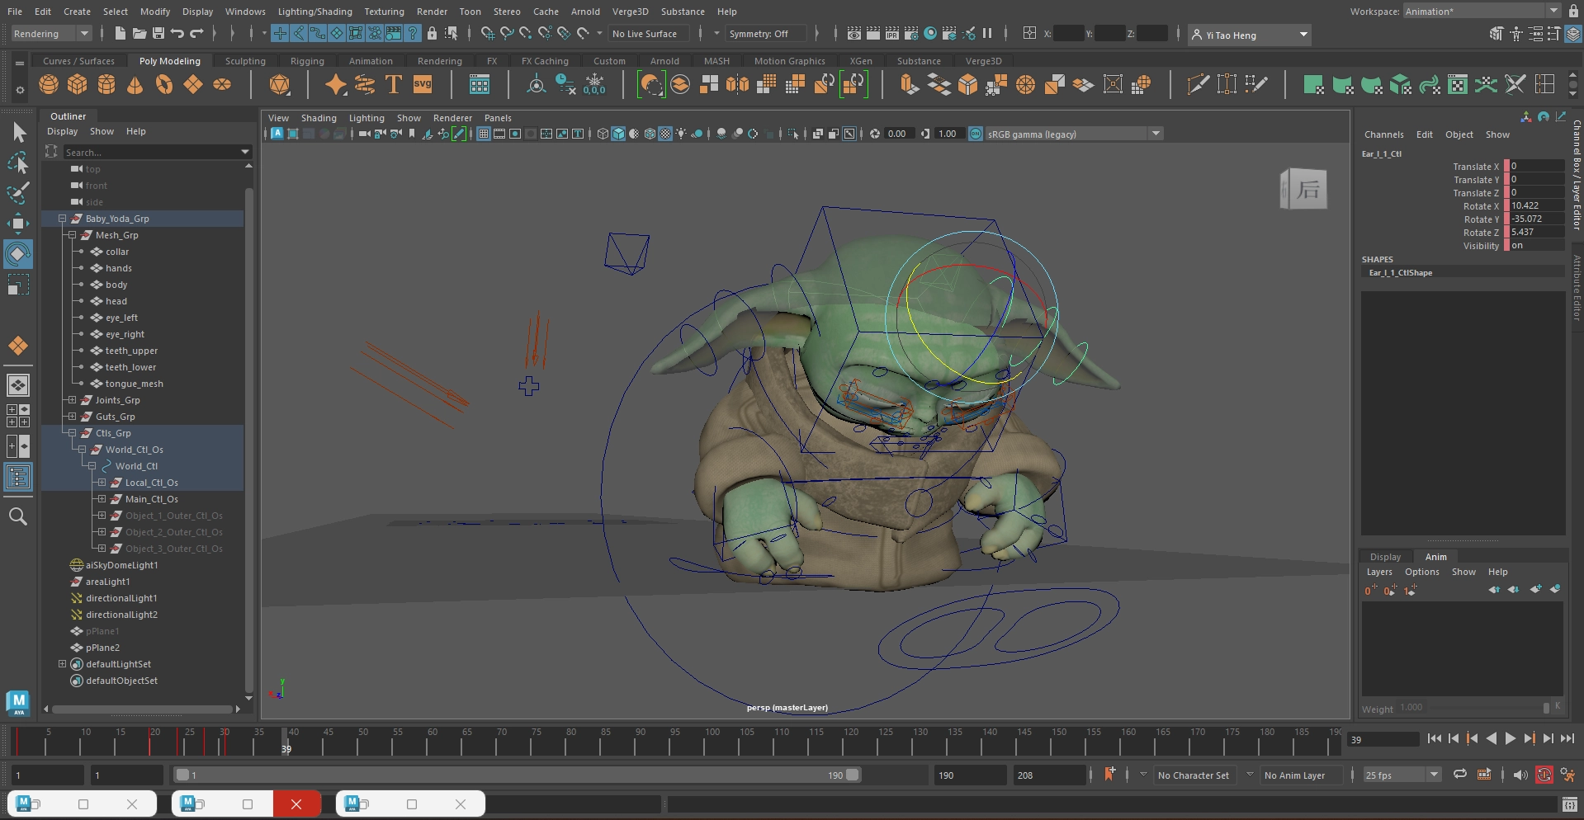Activate the Lasso select tool

(18, 163)
